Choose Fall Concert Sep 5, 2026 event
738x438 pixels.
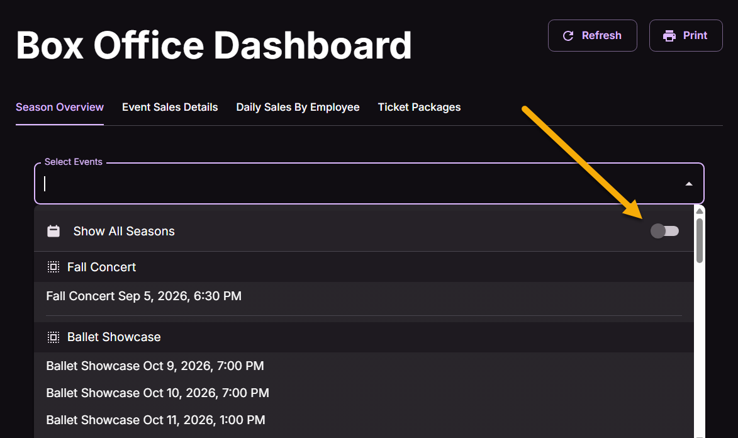coord(364,296)
